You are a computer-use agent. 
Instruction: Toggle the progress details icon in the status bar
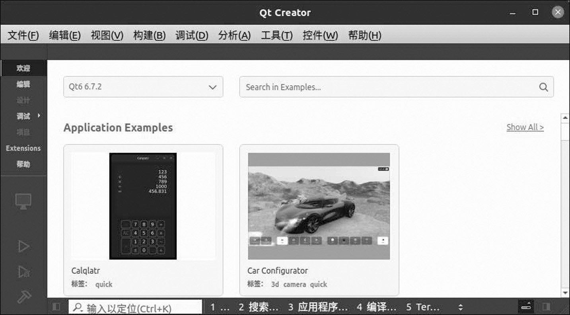526,307
